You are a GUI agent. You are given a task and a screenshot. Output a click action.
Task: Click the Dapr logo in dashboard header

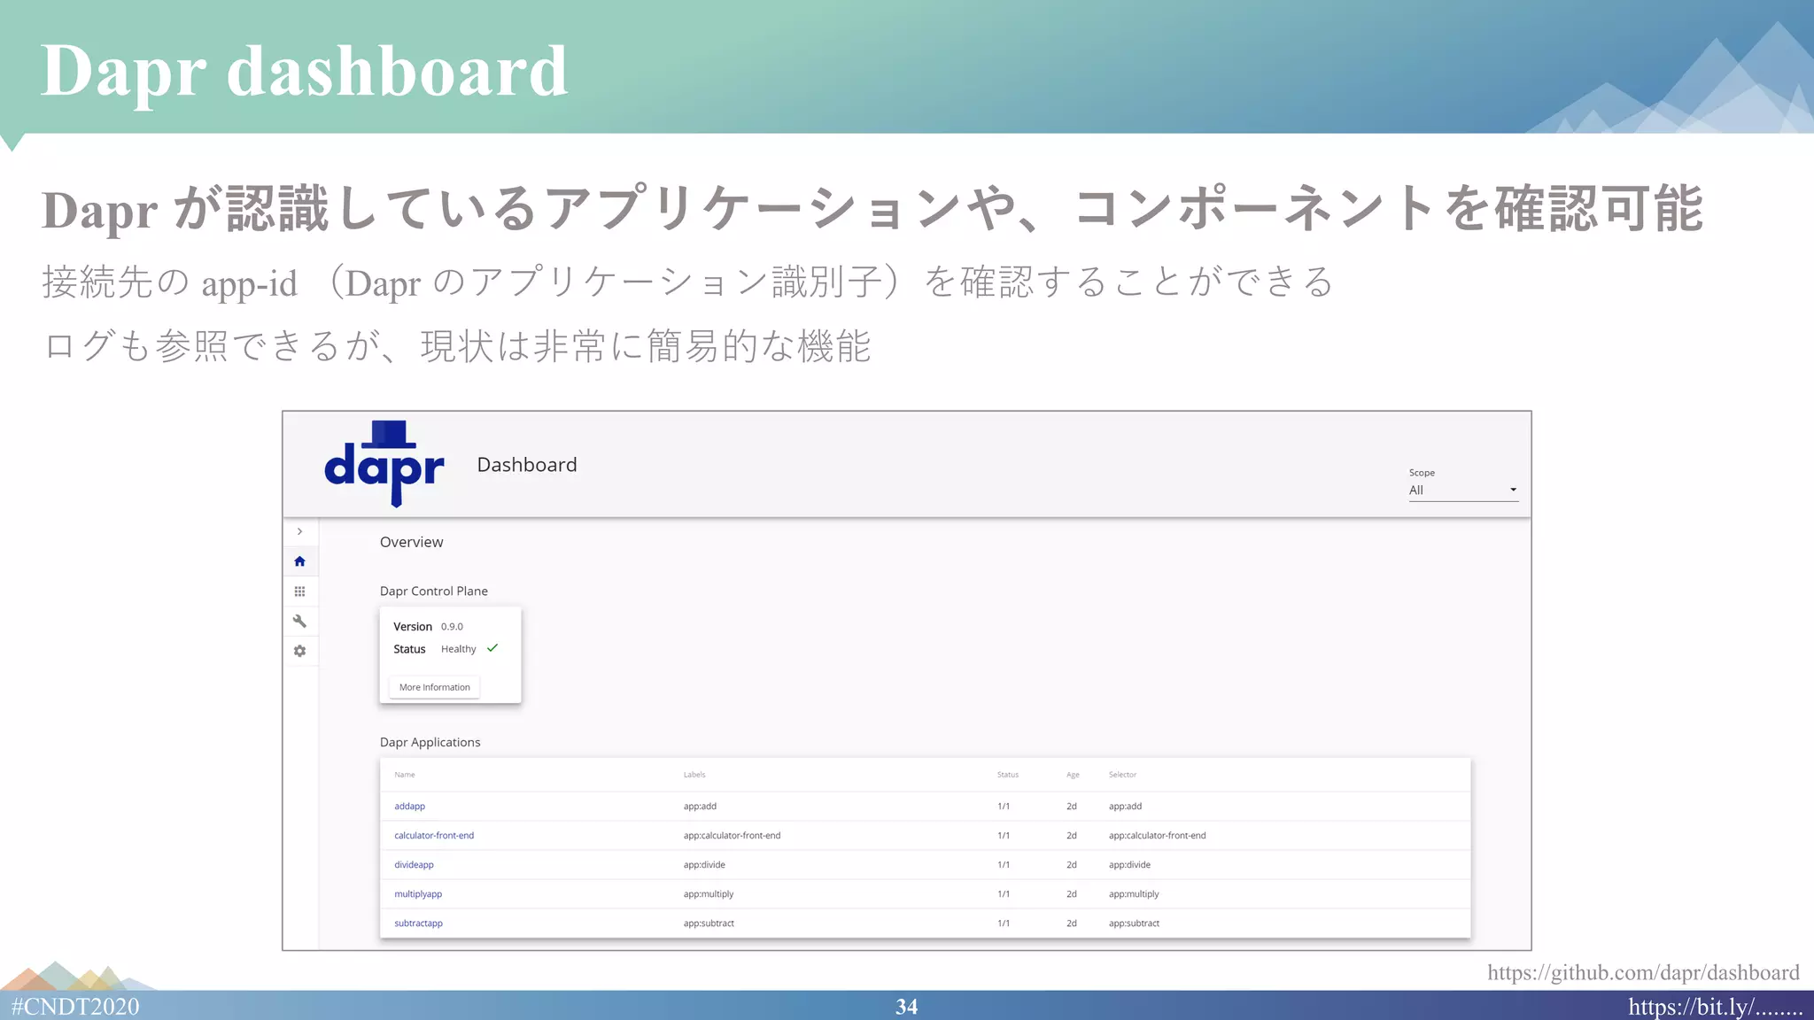(384, 464)
